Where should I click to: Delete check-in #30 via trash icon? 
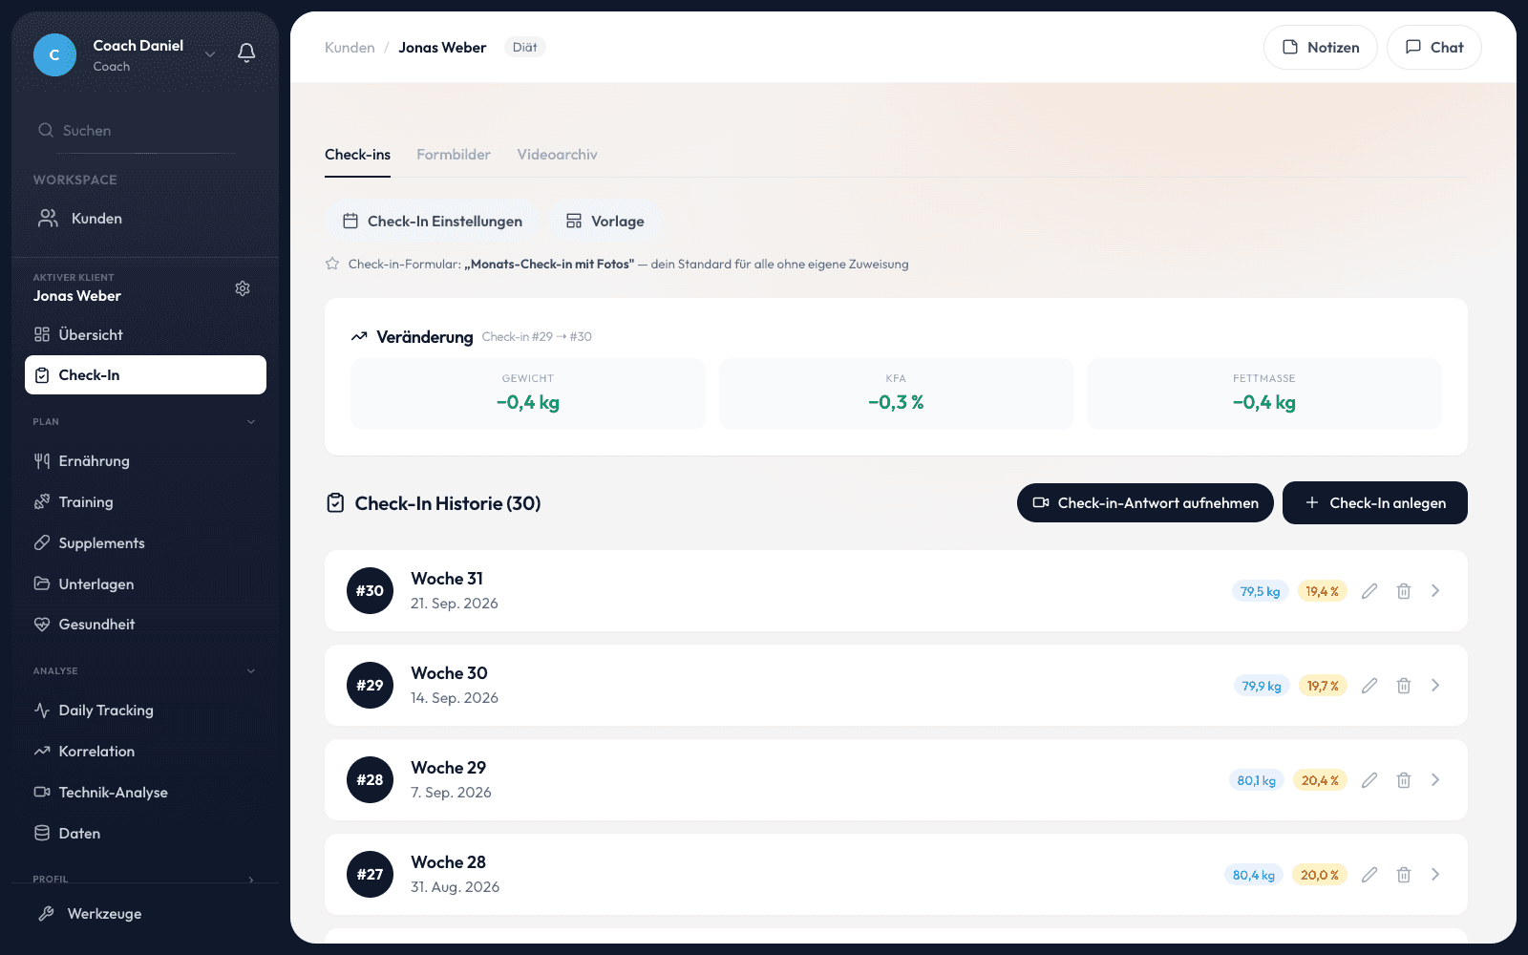tap(1404, 591)
